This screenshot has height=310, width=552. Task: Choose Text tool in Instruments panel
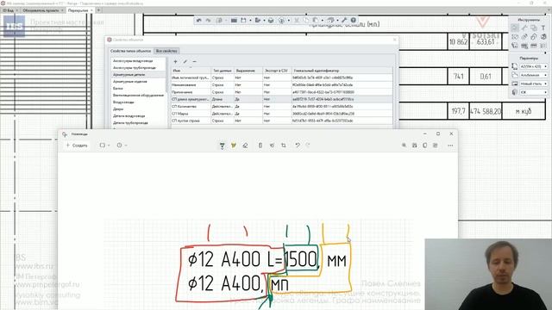(543, 28)
